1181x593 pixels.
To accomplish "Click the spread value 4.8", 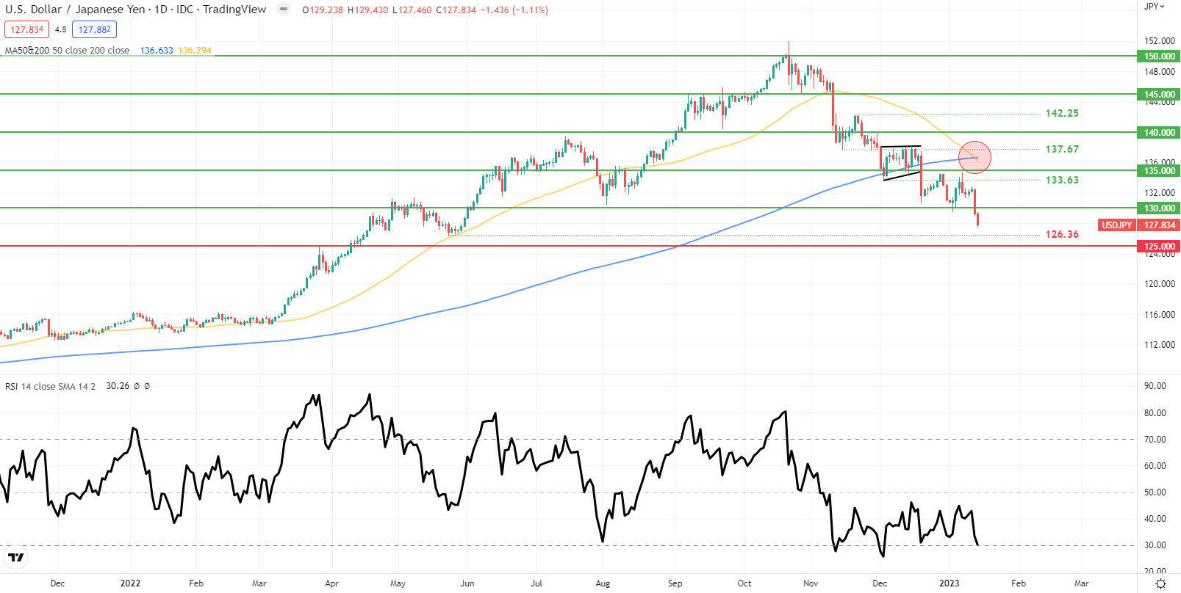I will click(60, 30).
